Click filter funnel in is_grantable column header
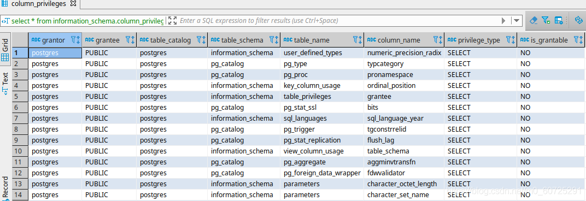The width and height of the screenshot is (586, 201). coord(576,40)
